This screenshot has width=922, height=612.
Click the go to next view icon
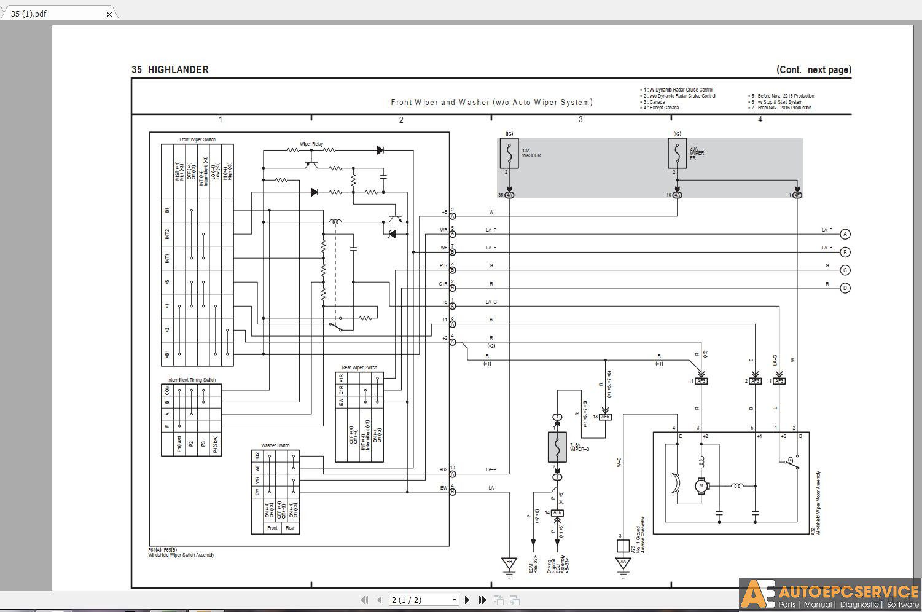[x=515, y=600]
